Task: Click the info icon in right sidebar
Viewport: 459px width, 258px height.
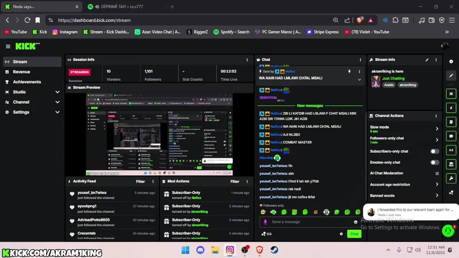Action: tap(451, 62)
